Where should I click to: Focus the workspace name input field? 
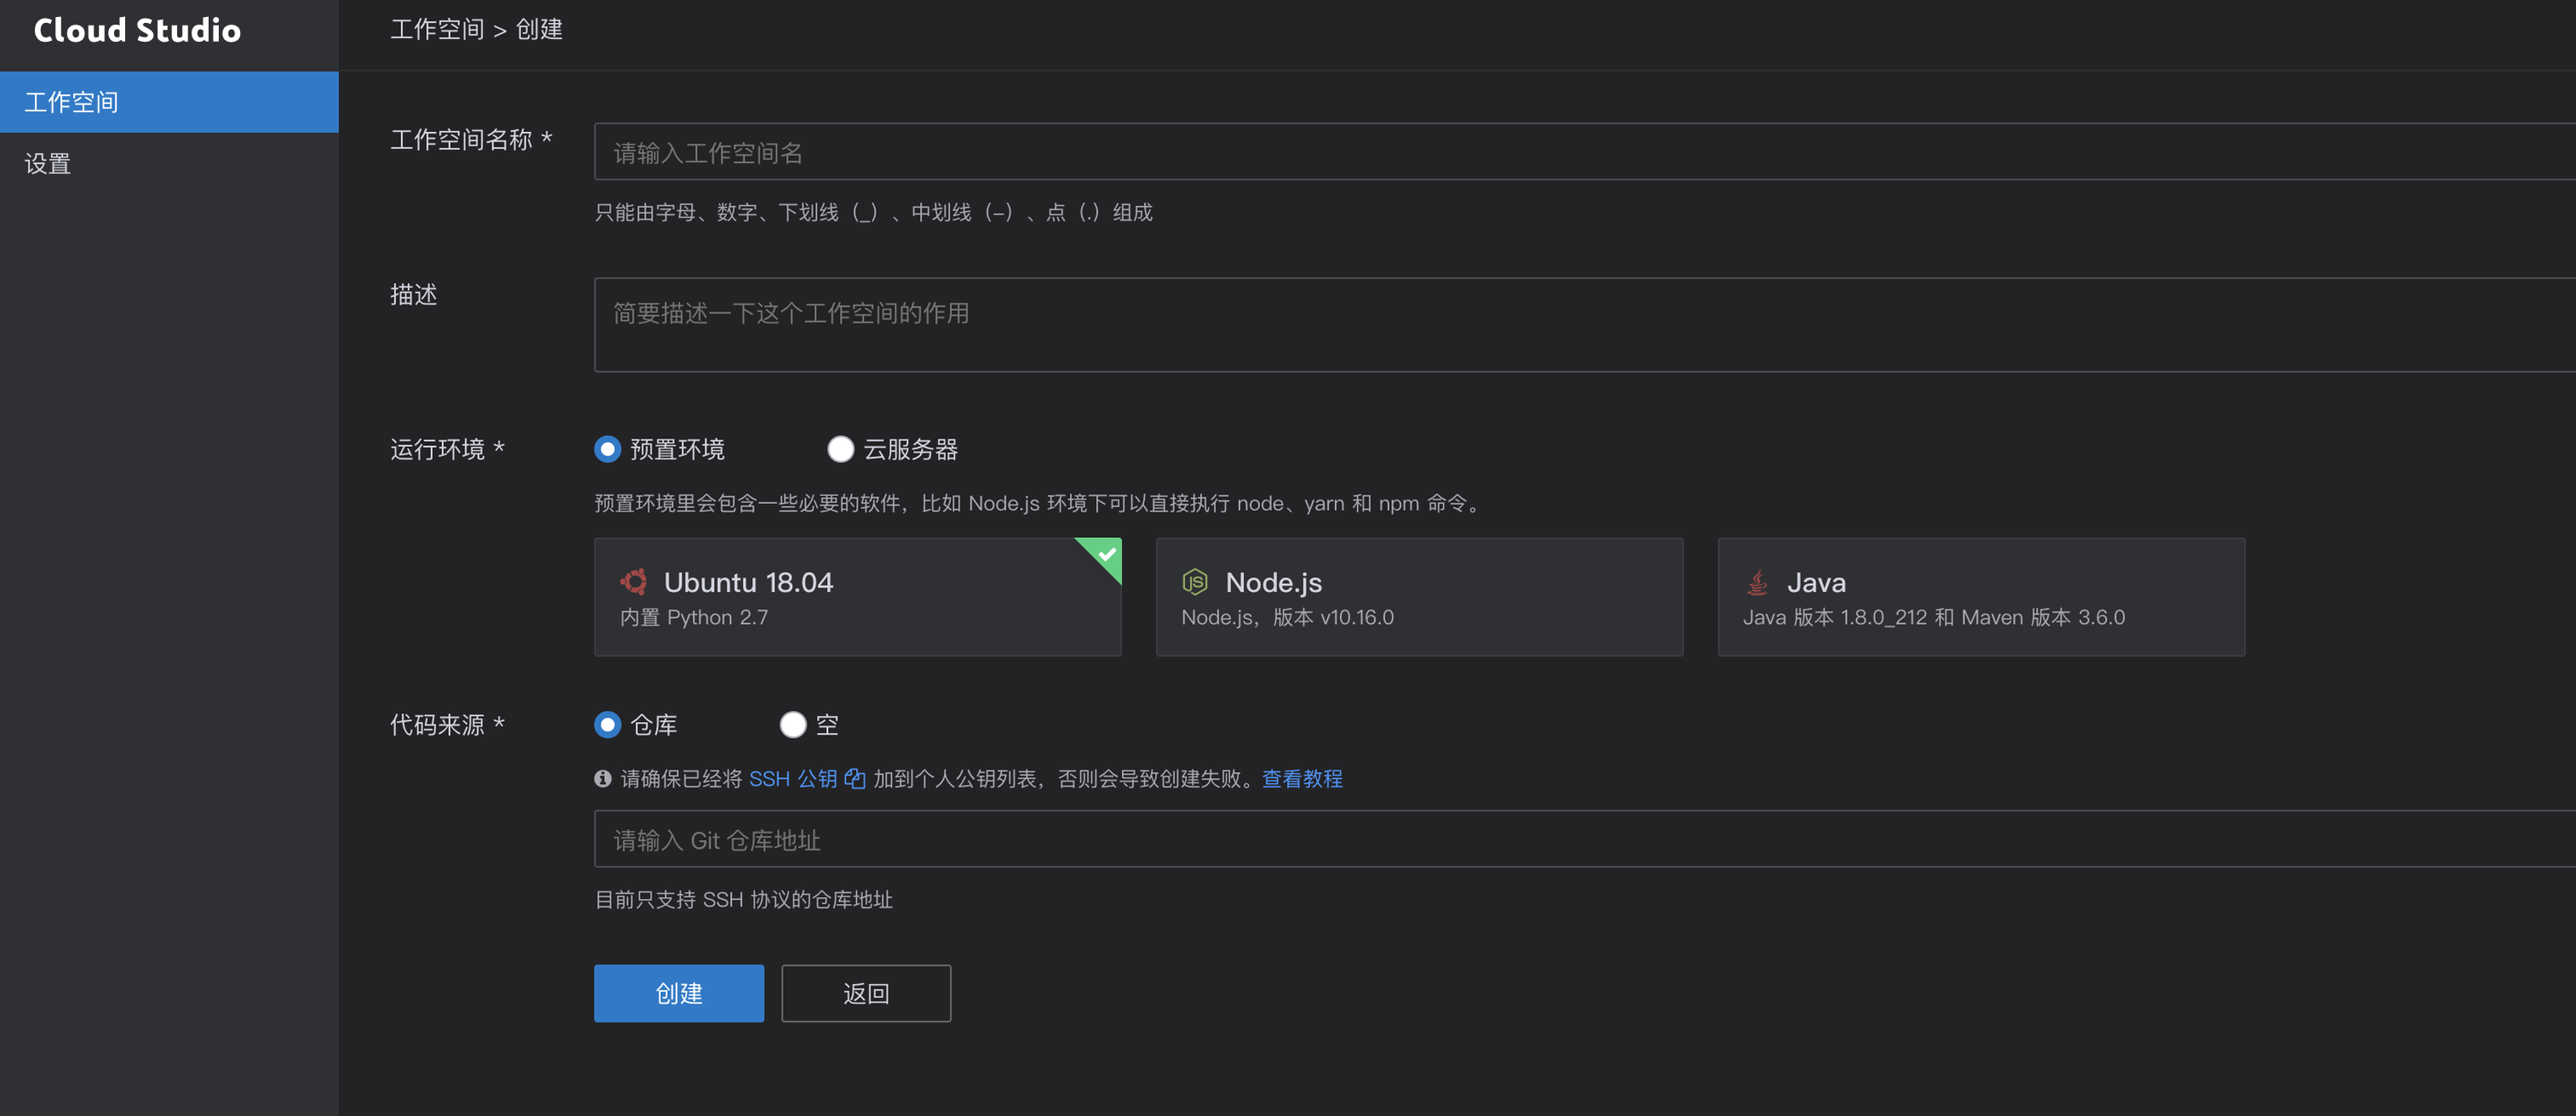(x=1585, y=152)
